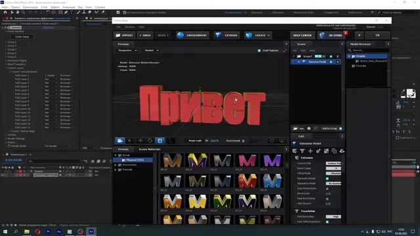Open the Single Light dropdown
This screenshot has width=420, height=236.
point(198,141)
